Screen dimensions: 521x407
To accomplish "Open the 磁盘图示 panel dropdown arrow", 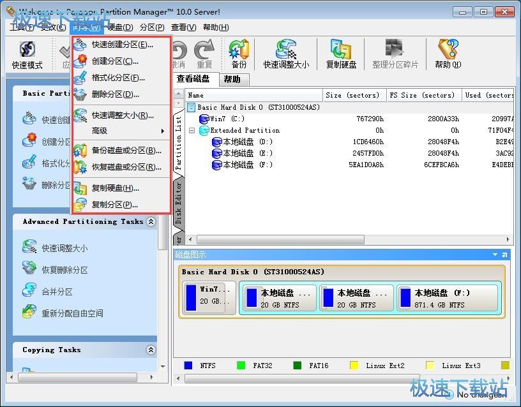I will coord(495,255).
